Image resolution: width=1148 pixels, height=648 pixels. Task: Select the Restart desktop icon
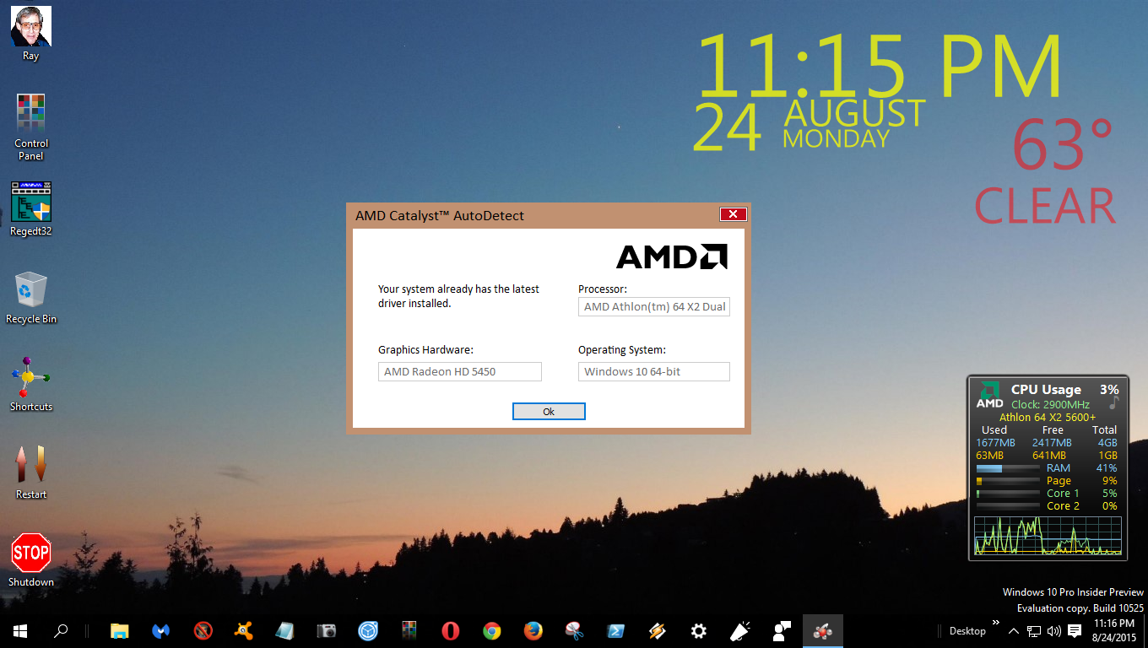tap(31, 472)
